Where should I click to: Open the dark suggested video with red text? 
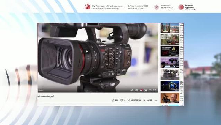(x=170, y=51)
